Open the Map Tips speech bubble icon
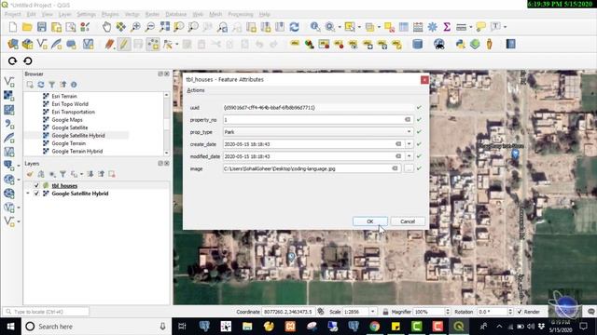 480,27
